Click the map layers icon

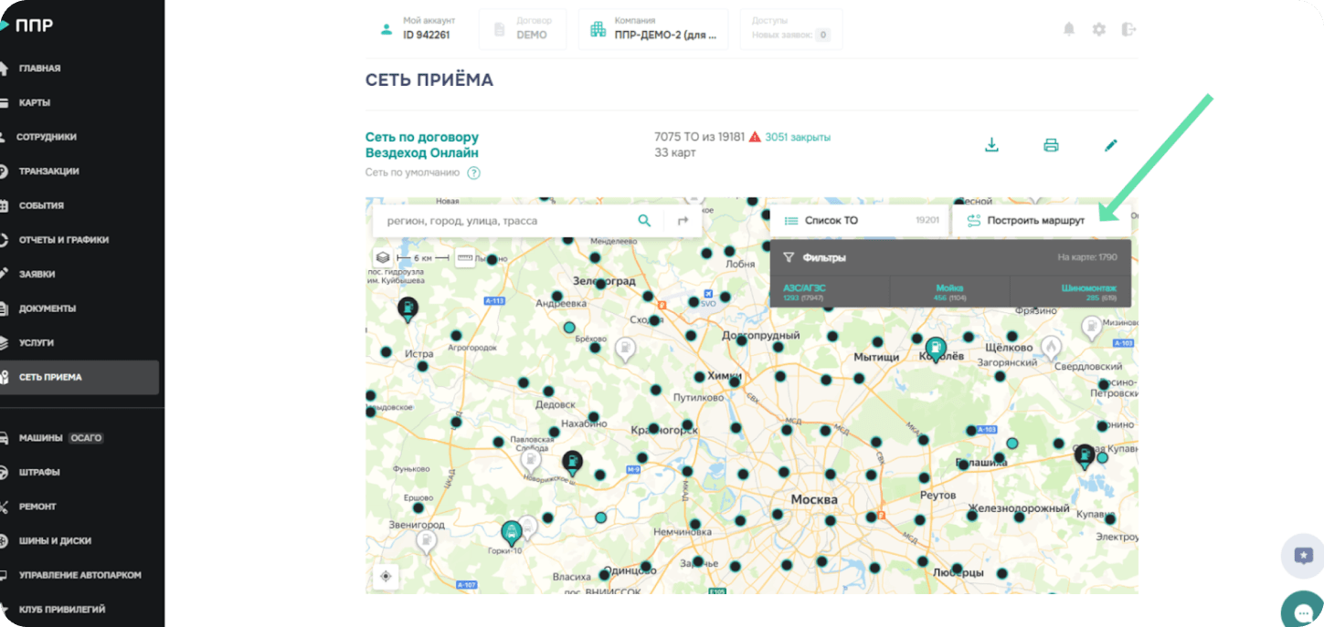point(383,258)
